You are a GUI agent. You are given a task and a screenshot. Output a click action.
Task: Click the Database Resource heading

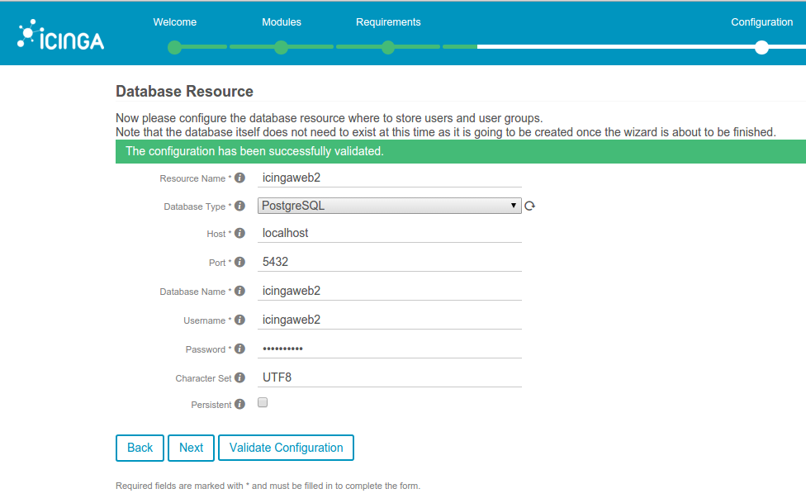[184, 92]
